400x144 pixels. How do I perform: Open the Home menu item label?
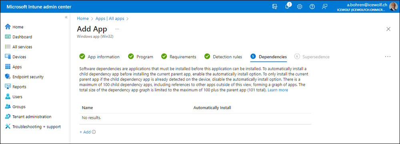pyautogui.click(x=18, y=27)
